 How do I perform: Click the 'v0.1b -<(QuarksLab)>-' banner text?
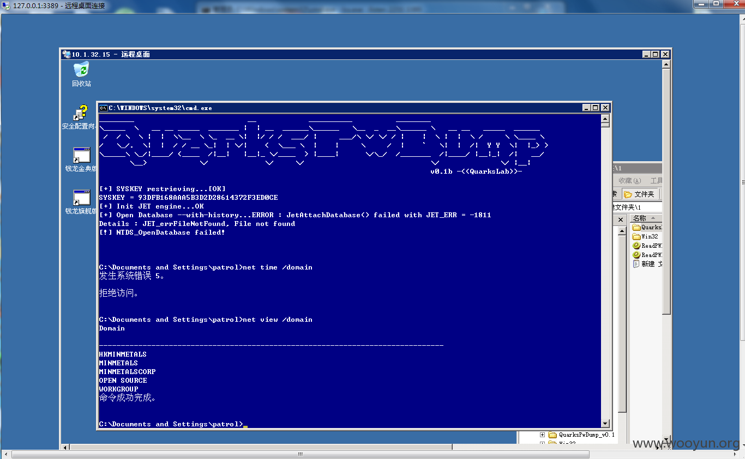476,172
